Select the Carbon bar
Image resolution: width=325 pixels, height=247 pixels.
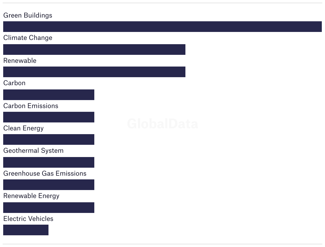coord(49,95)
